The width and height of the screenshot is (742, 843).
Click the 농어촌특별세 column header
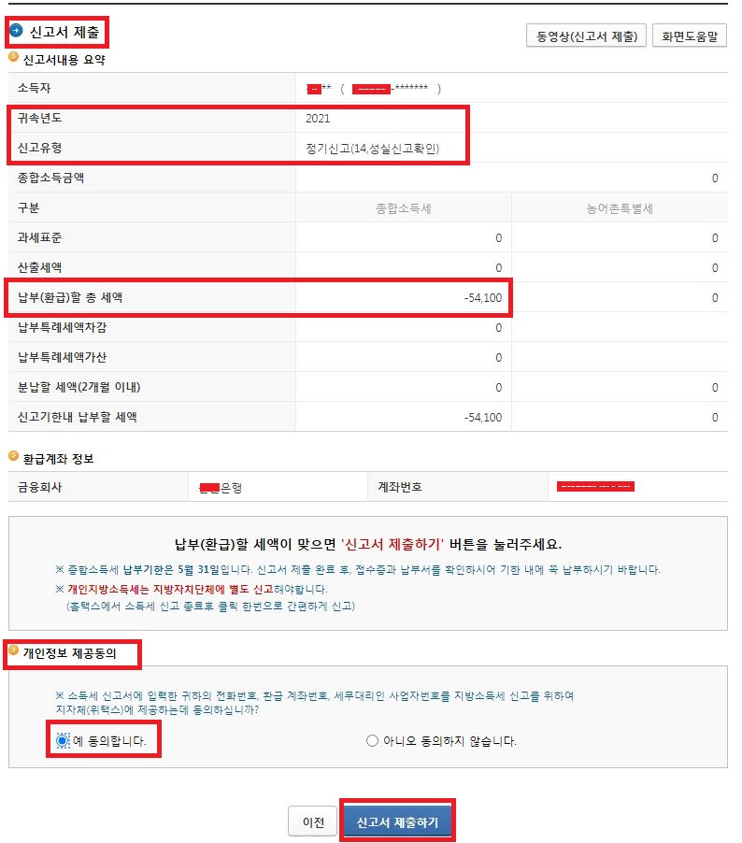[620, 208]
